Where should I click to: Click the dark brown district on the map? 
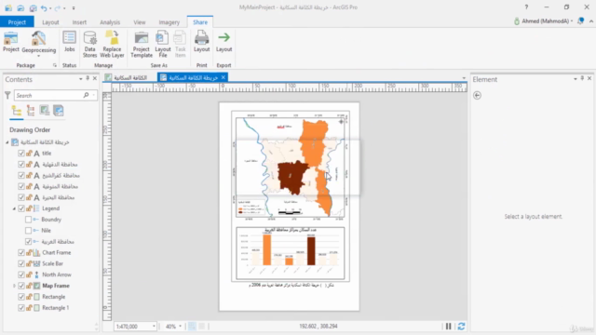coord(291,177)
